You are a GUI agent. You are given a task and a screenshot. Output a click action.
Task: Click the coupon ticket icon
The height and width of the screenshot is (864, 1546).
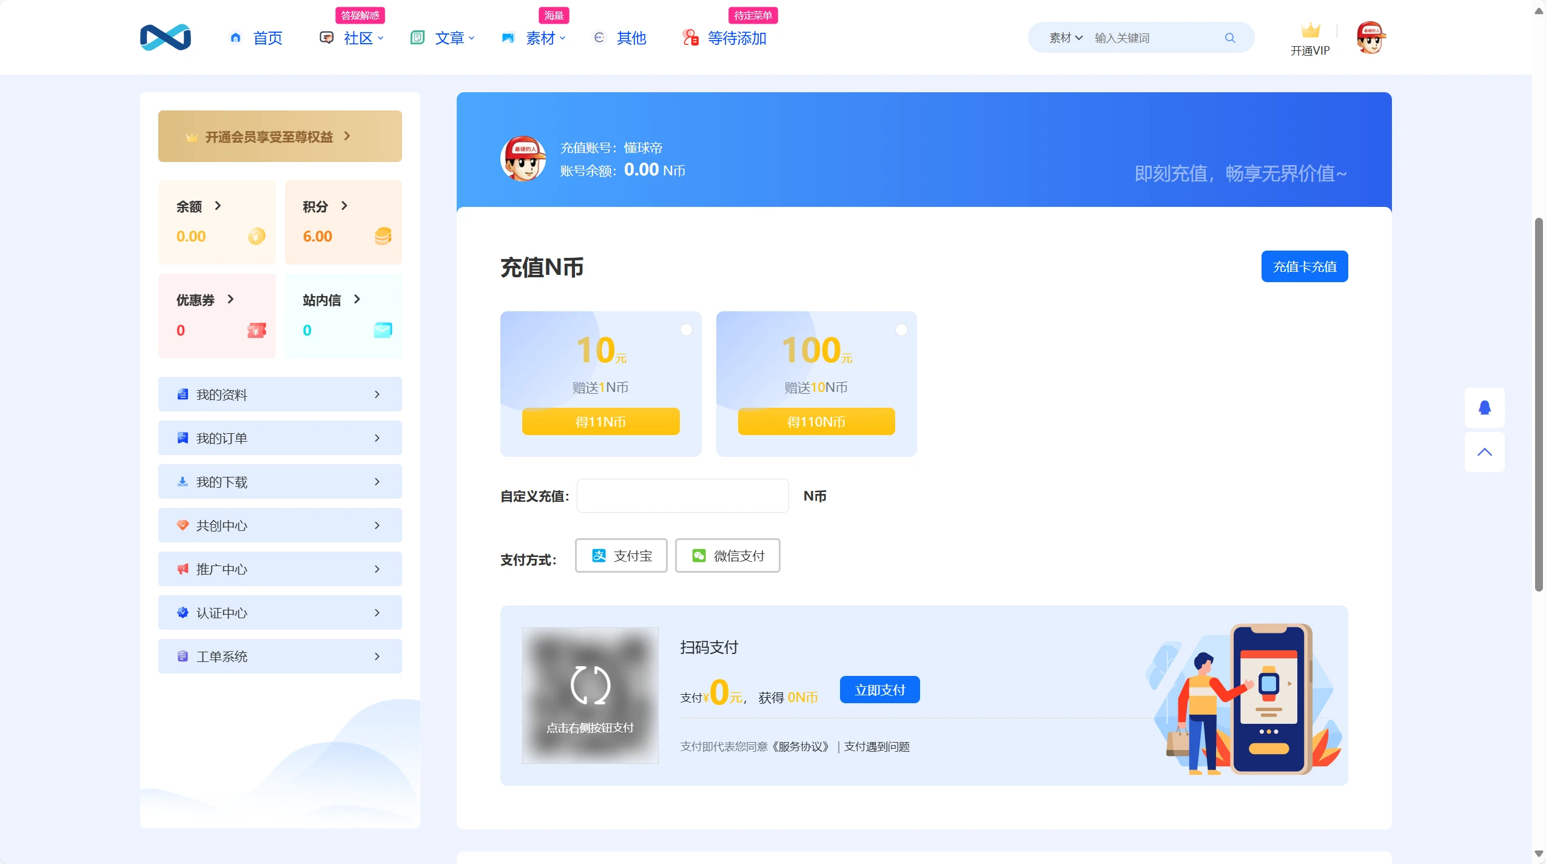pos(256,330)
